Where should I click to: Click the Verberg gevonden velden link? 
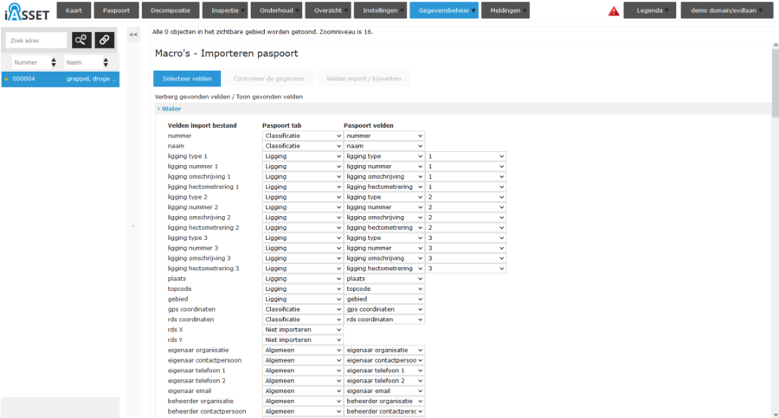coord(192,97)
